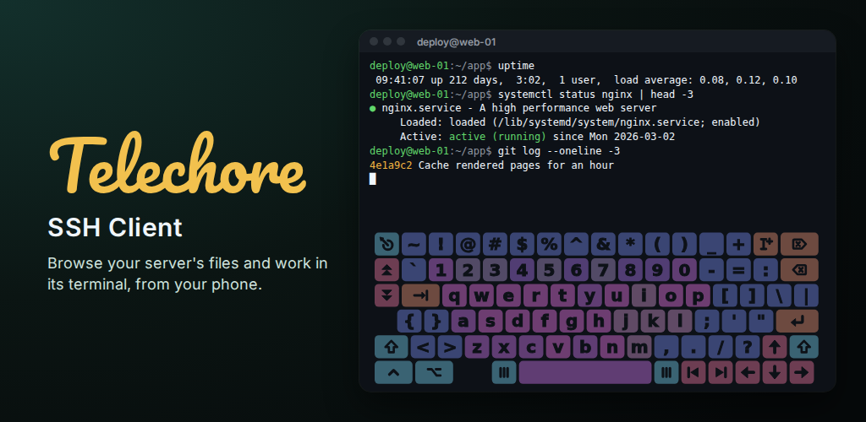Image resolution: width=866 pixels, height=422 pixels.
Task: Tap the & ampersand key
Action: pos(603,244)
